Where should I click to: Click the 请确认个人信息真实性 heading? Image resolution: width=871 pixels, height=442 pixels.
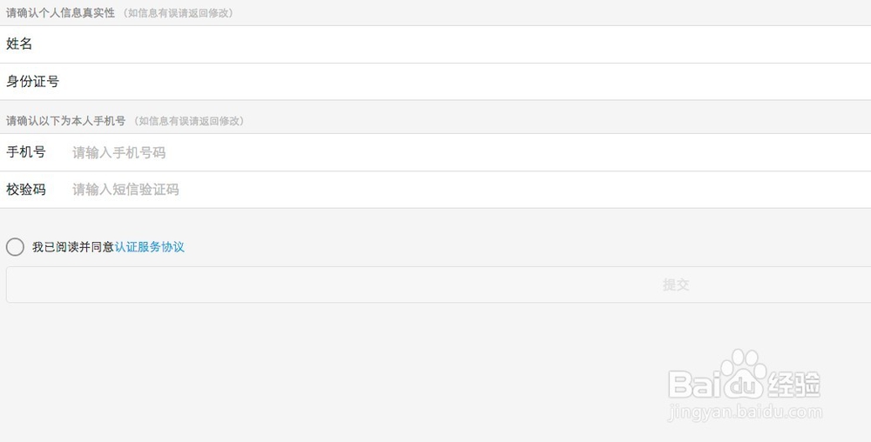point(60,13)
